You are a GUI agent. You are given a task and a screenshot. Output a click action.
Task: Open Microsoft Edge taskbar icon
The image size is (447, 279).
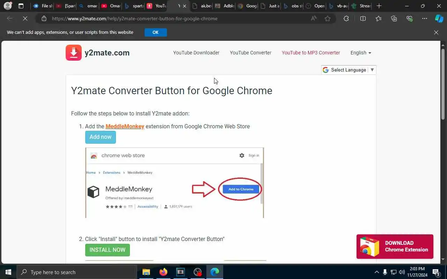tap(215, 272)
